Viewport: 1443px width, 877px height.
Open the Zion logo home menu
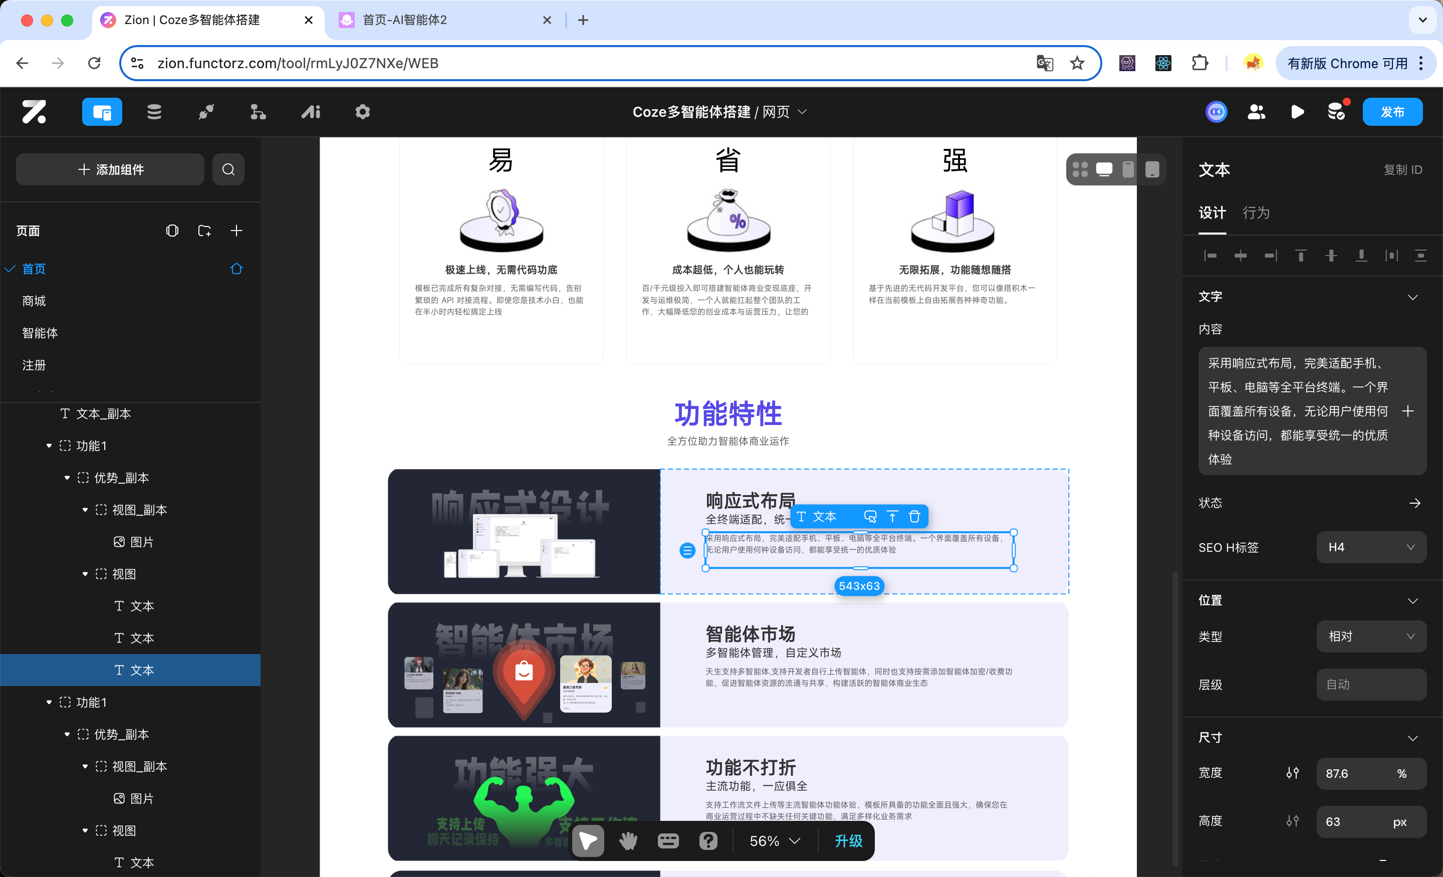coord(34,112)
